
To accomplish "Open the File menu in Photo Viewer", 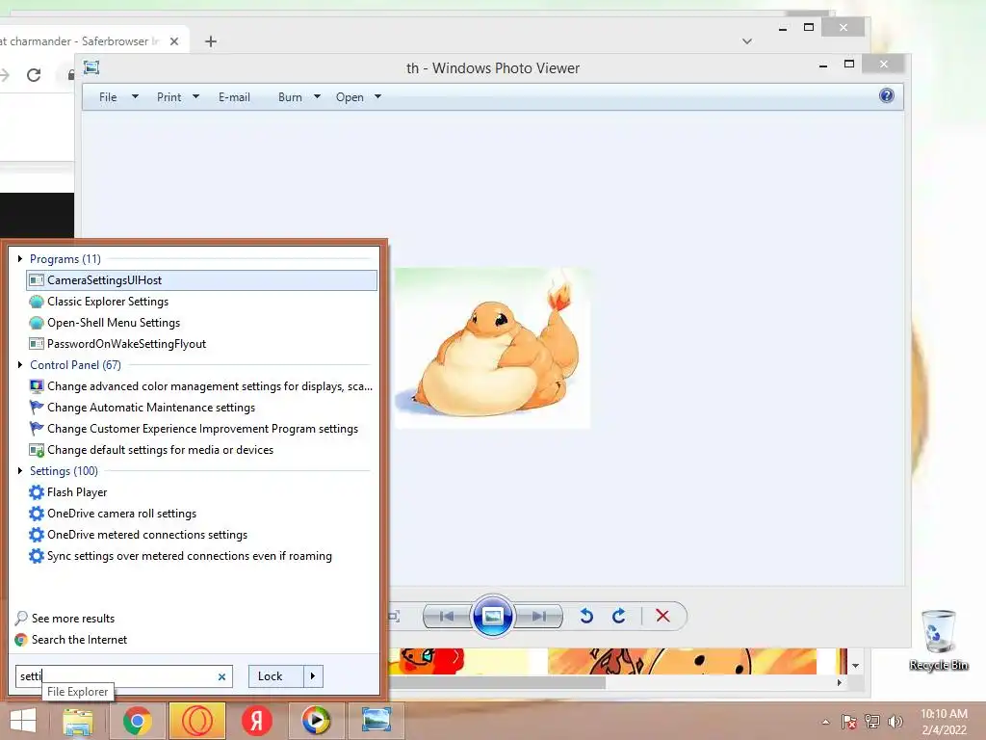I will click(x=118, y=97).
